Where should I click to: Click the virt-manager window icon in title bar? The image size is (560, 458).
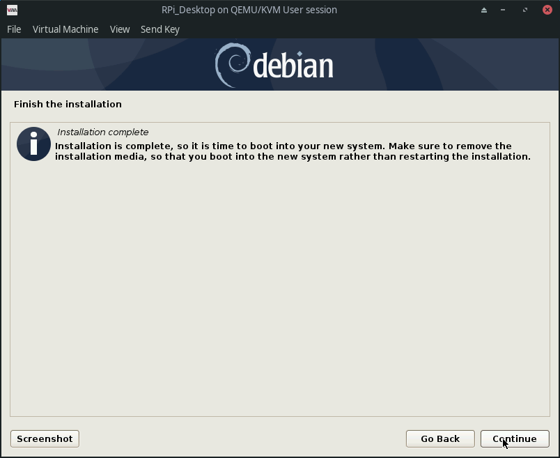point(12,10)
